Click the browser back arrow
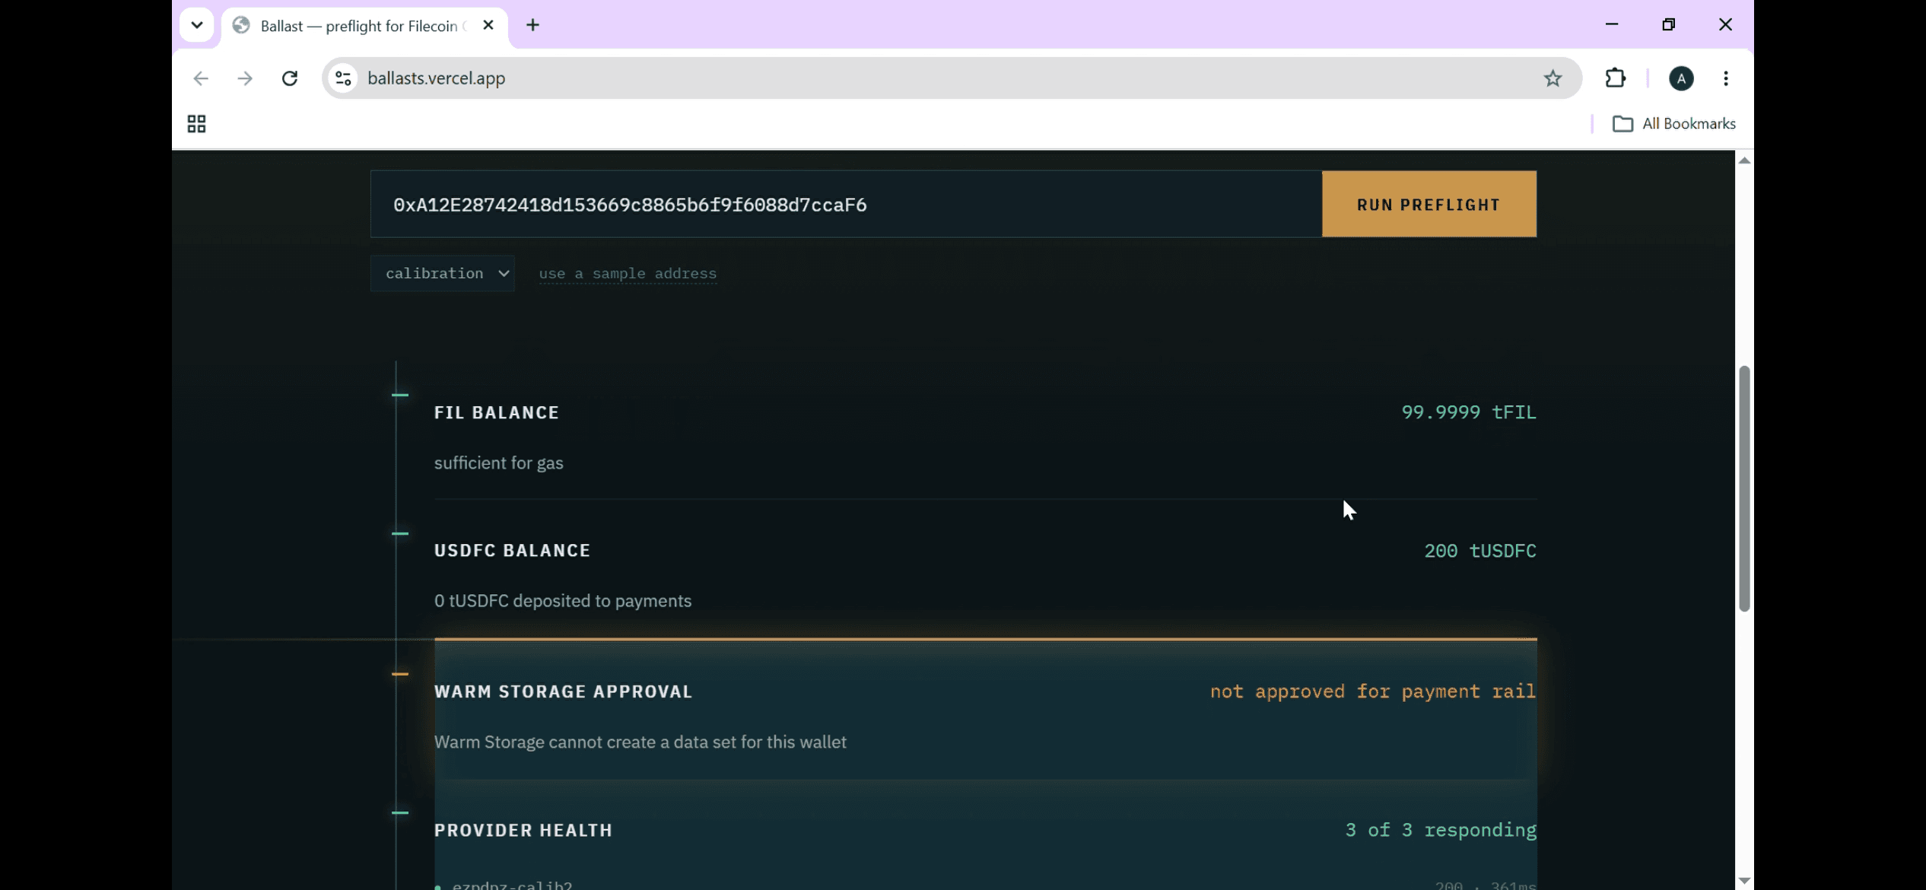1926x890 pixels. point(201,78)
